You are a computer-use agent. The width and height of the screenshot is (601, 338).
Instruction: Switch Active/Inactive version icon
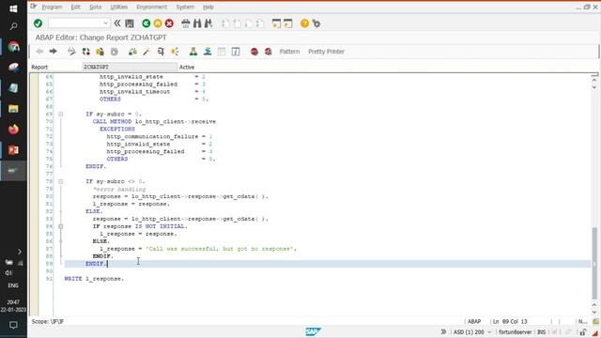(85, 52)
